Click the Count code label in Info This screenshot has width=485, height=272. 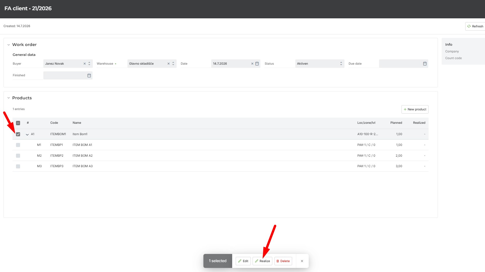(x=453, y=58)
